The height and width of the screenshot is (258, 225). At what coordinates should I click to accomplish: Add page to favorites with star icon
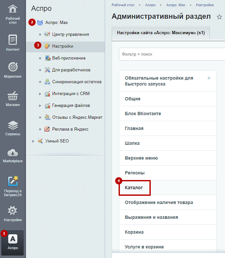pos(219,17)
